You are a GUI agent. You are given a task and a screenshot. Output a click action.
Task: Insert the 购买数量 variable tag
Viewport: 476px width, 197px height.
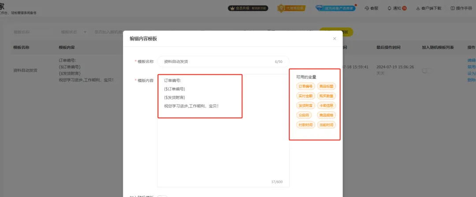(326, 96)
